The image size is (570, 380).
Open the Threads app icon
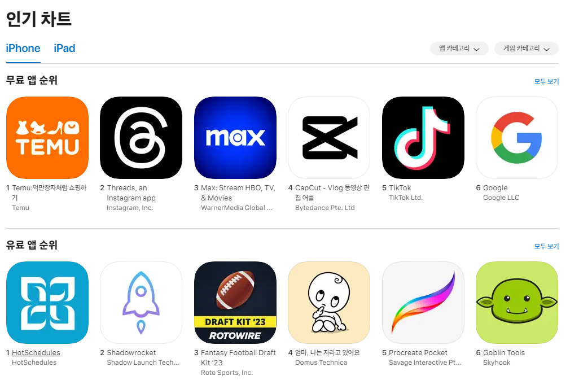(141, 137)
